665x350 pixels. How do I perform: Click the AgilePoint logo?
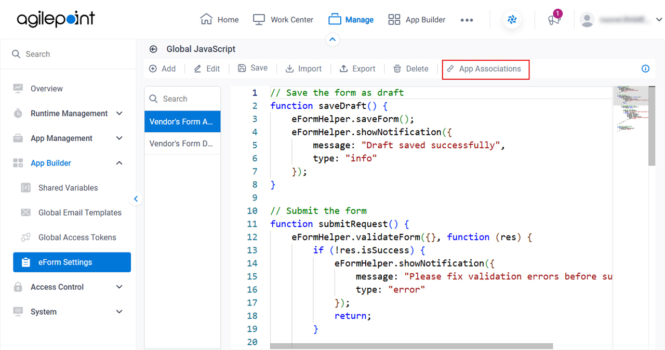coord(56,20)
